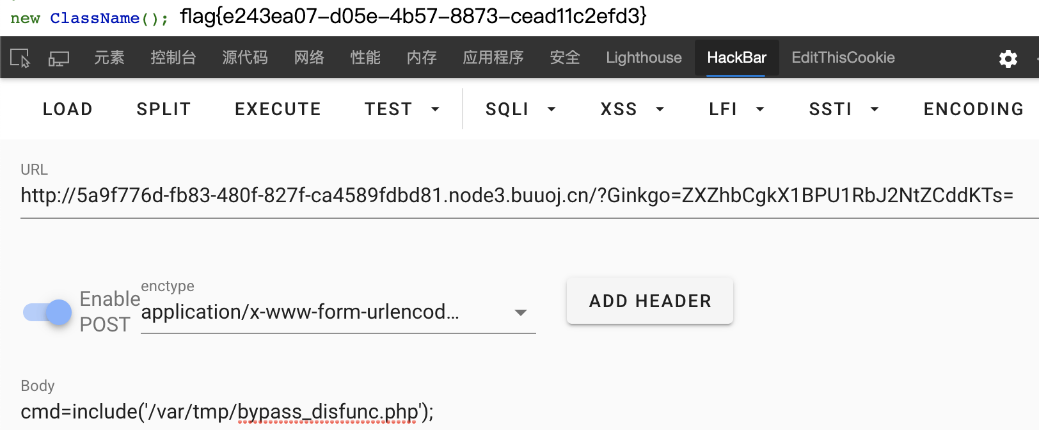
Task: Toggle the Enable POST switch
Action: pos(47,312)
